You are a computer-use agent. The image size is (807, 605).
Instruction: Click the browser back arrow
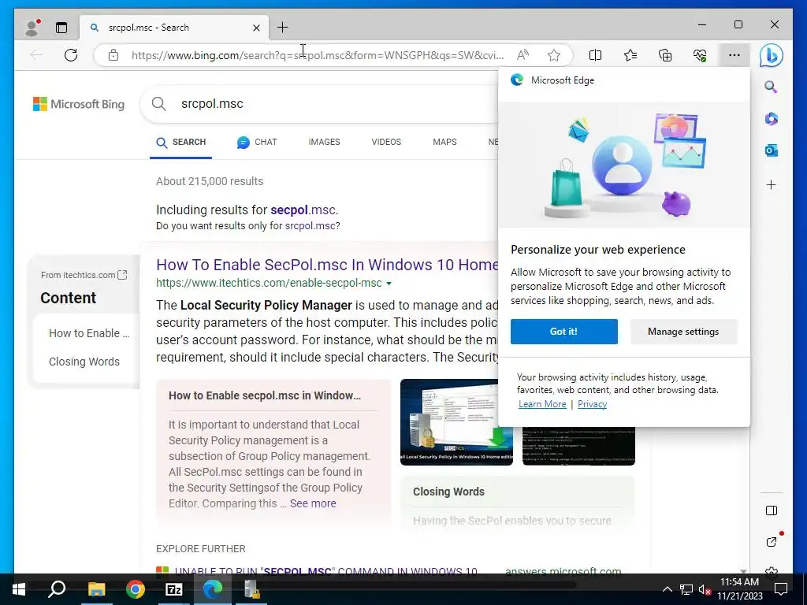pos(36,55)
